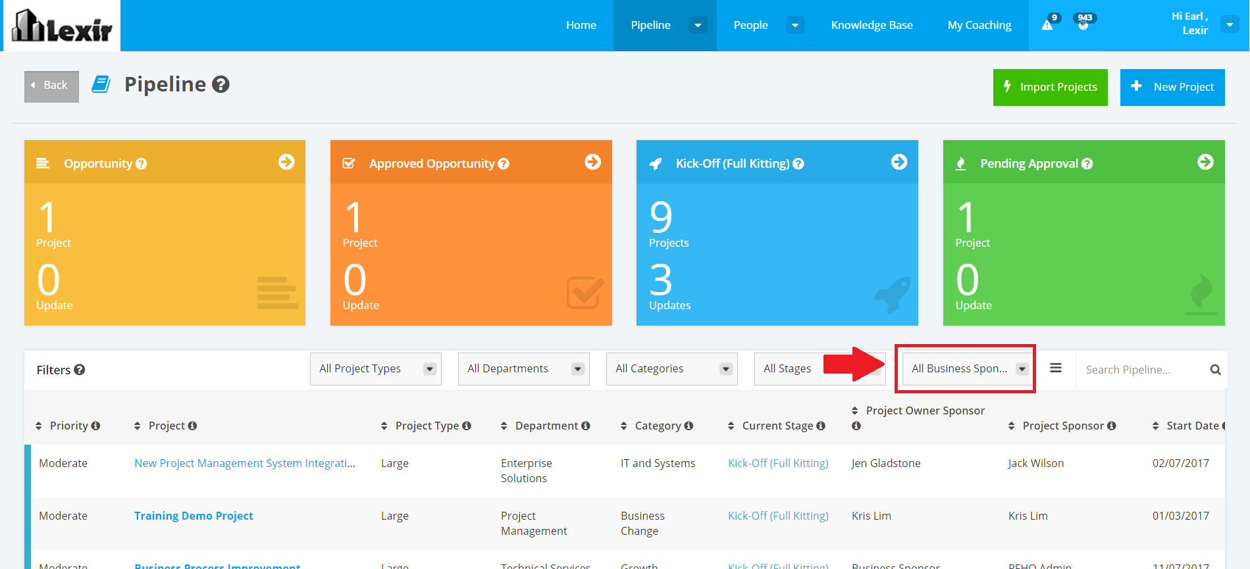Viewport: 1250px width, 569px height.
Task: Open All Project Types filter dropdown
Action: 376,369
